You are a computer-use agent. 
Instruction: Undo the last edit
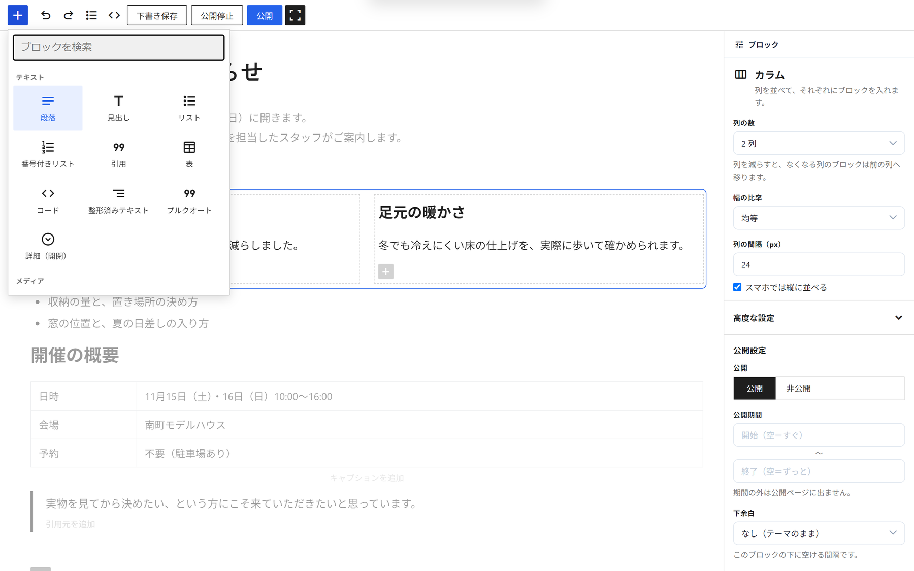pos(46,15)
